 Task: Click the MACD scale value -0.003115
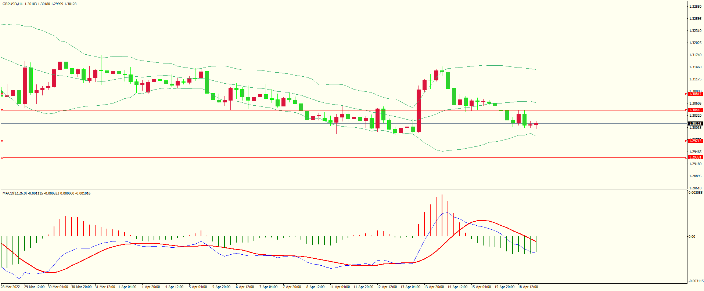pyautogui.click(x=696, y=281)
